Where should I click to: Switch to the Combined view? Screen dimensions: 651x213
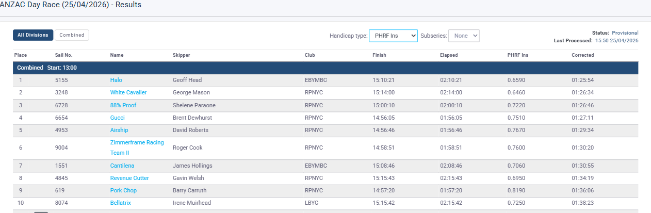click(x=72, y=35)
